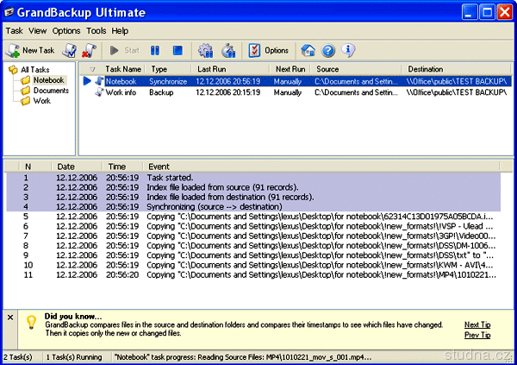
Task: Select the Documents folder in tree
Action: 51,91
